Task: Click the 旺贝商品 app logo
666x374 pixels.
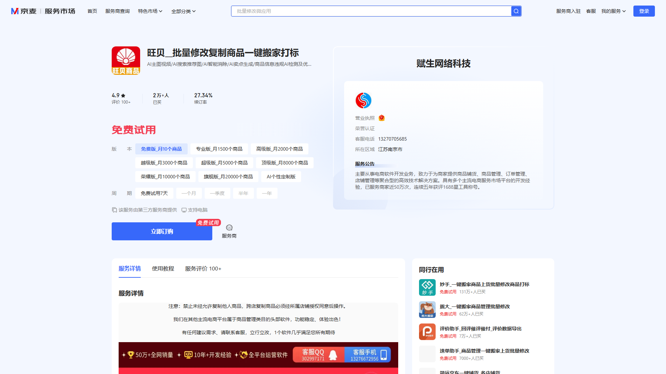Action: [126, 61]
